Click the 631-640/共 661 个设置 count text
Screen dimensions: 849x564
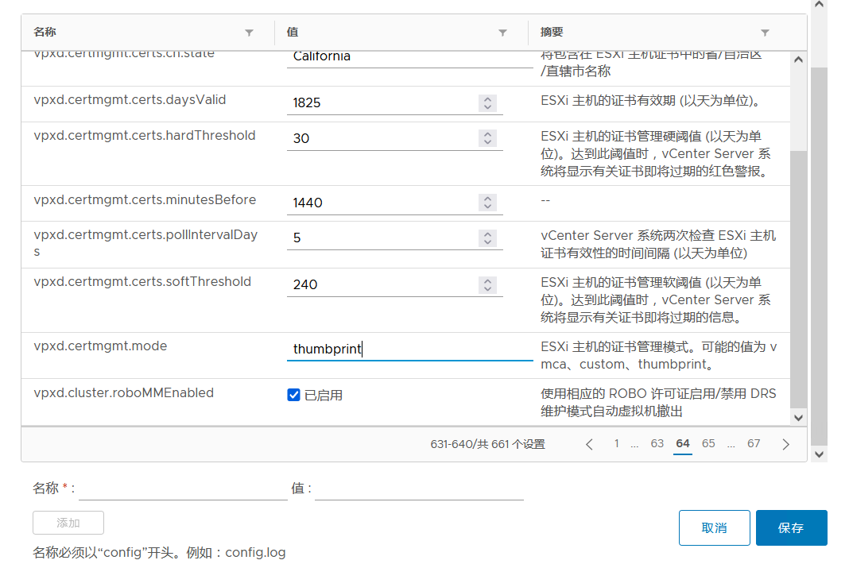tap(487, 444)
